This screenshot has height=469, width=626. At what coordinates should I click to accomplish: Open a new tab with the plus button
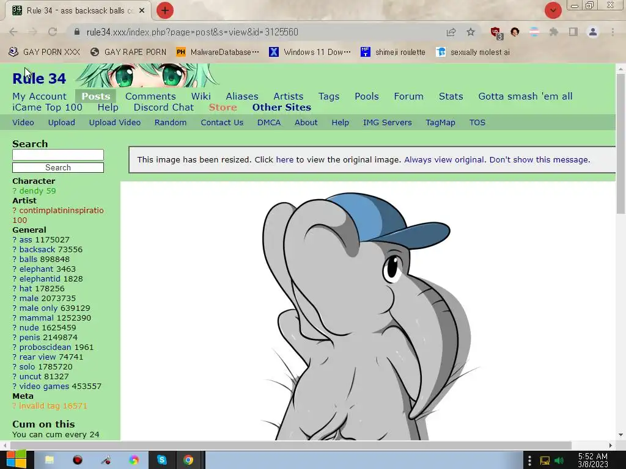pyautogui.click(x=165, y=10)
